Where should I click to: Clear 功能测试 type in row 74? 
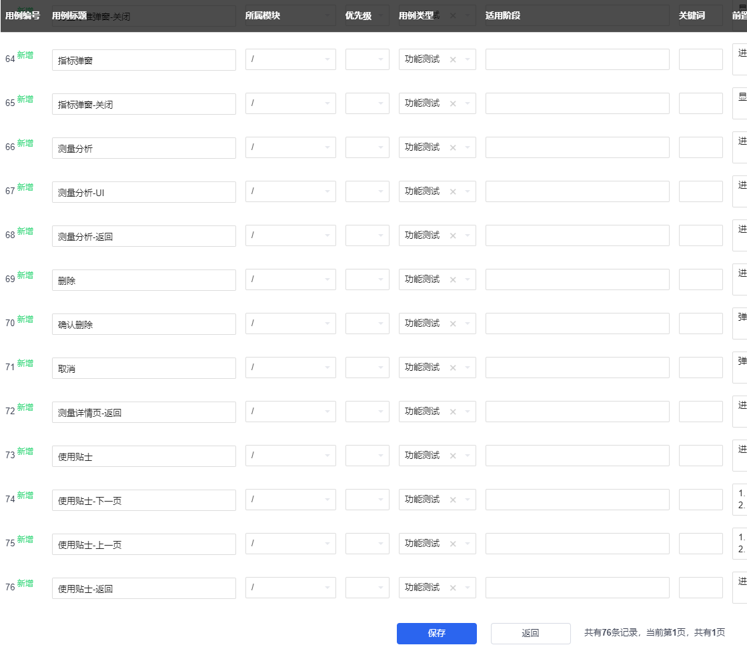(453, 500)
